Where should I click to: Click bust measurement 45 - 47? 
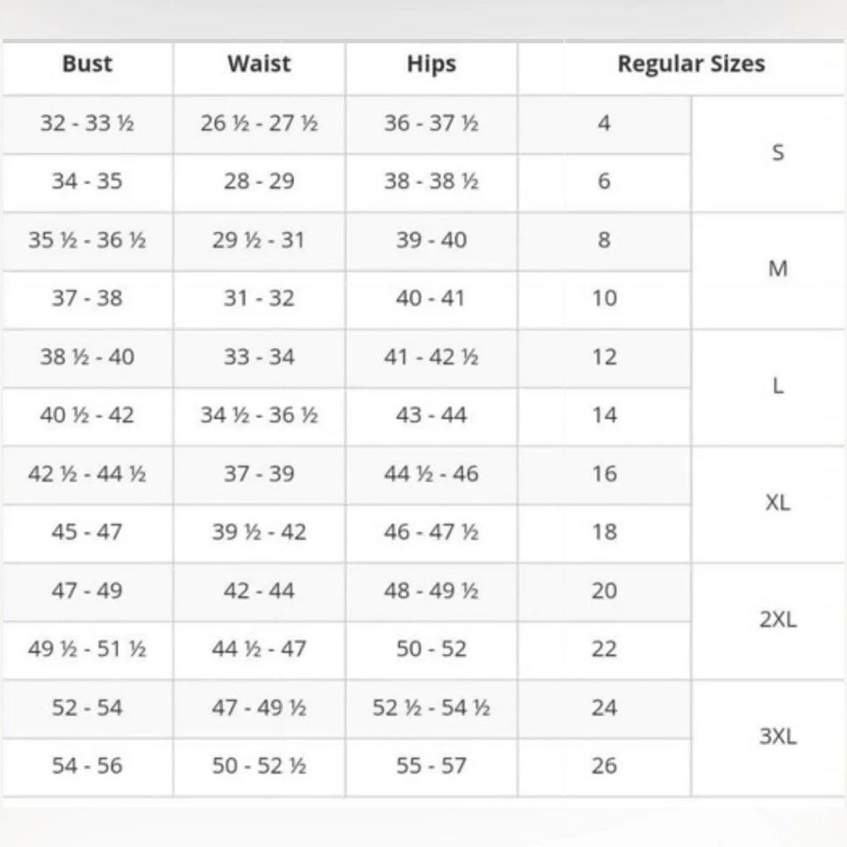87,533
